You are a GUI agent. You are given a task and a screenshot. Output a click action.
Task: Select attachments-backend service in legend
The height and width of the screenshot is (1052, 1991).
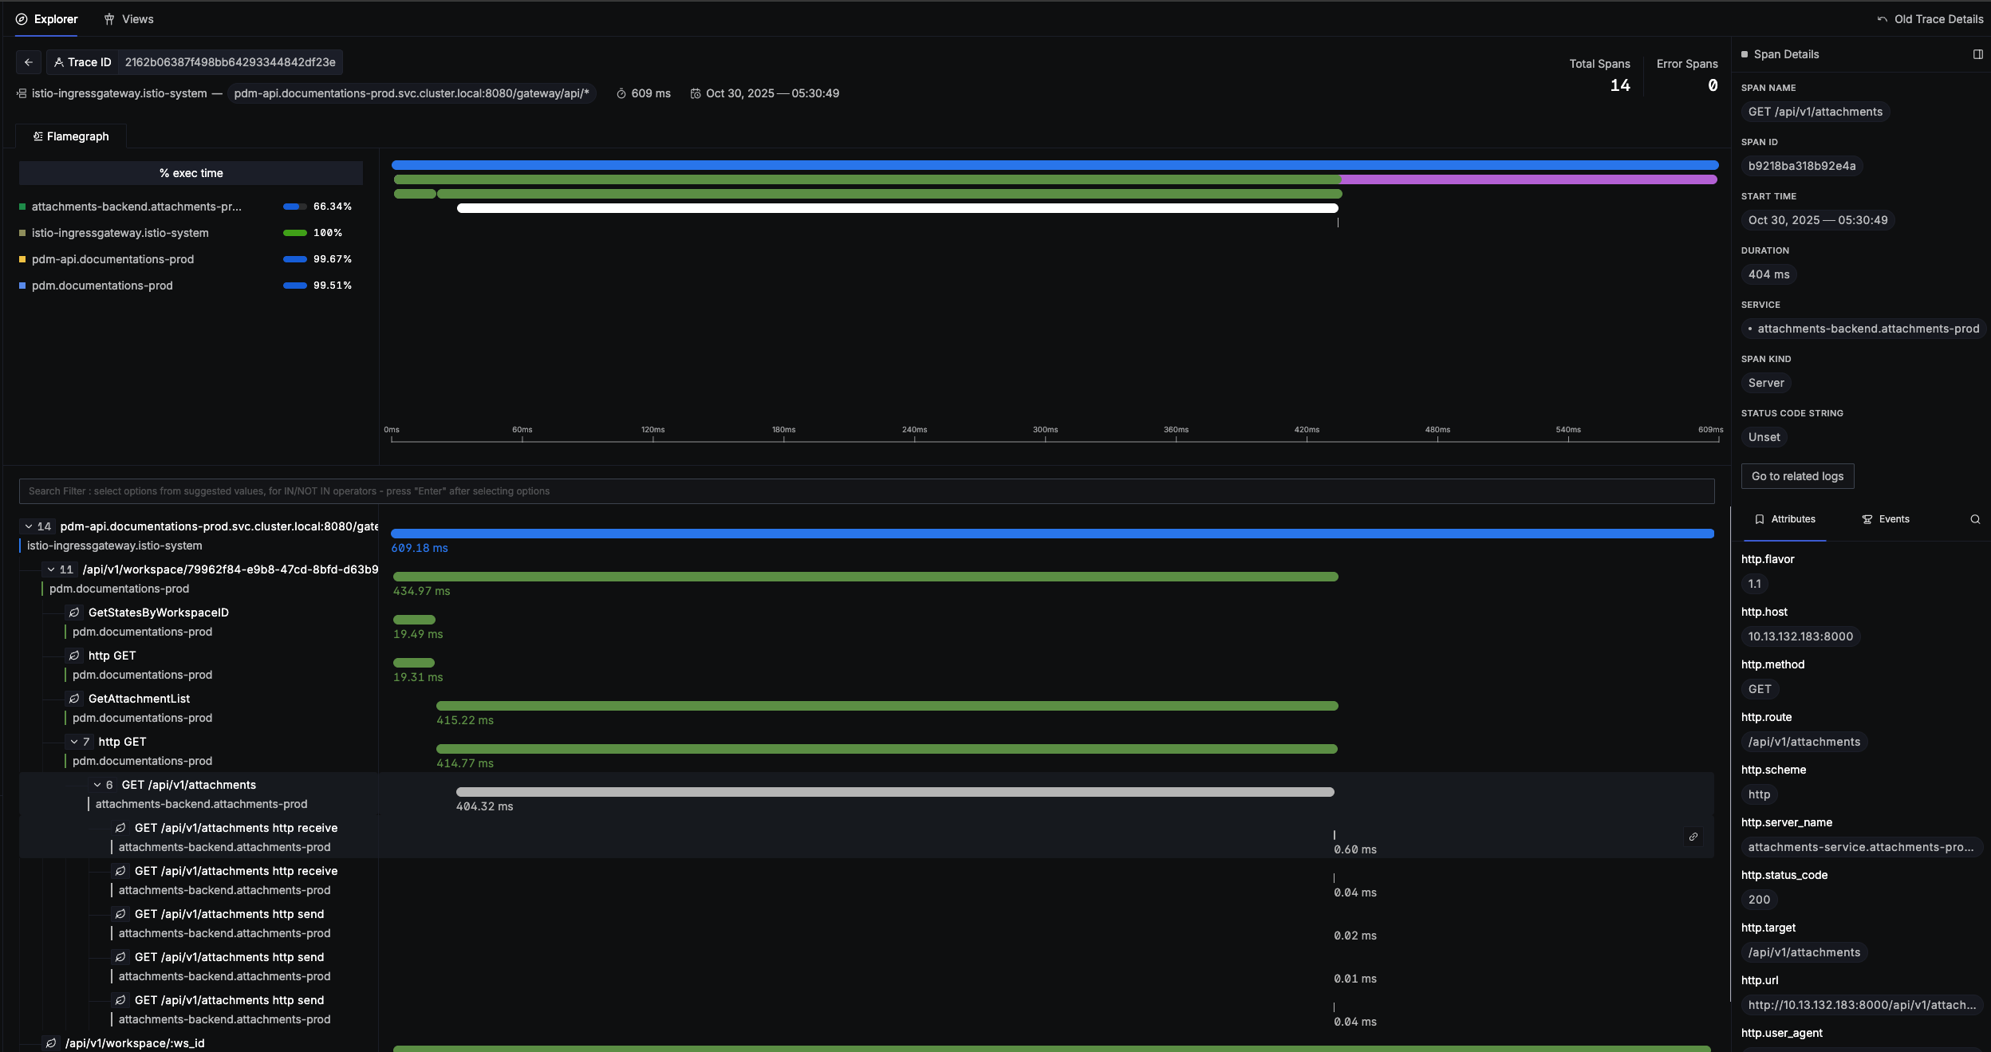pyautogui.click(x=136, y=207)
